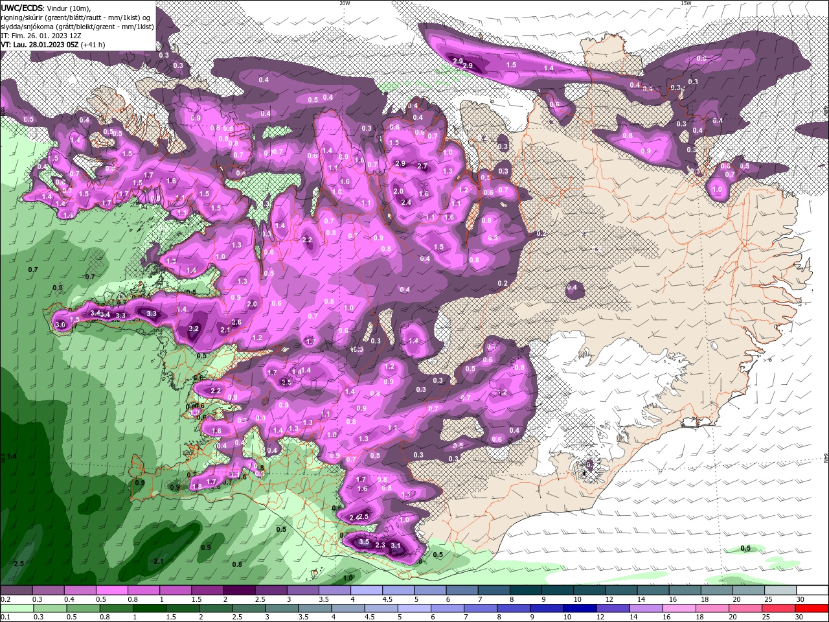Select snow legend swatch starting at 12
The height and width of the screenshot is (622, 829).
point(621,590)
